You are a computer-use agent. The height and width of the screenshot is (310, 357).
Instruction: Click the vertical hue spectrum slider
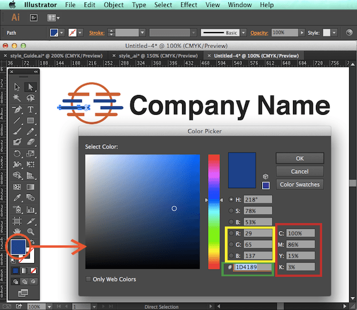pos(214,212)
